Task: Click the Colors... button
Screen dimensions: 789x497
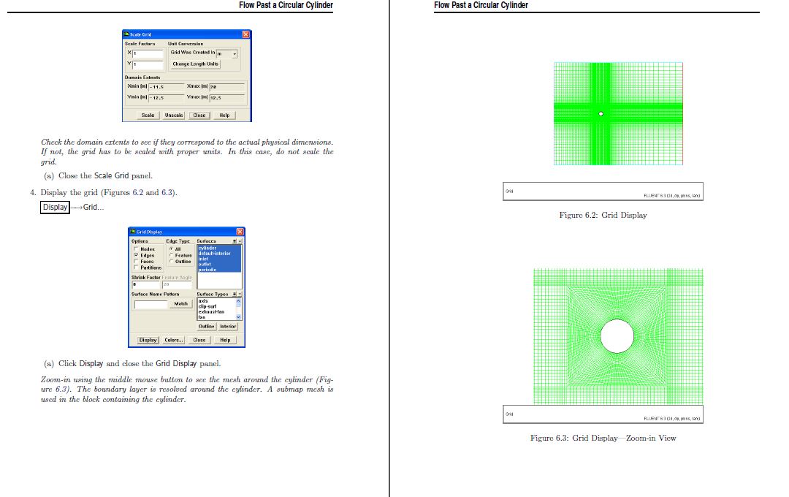Action: pyautogui.click(x=174, y=340)
